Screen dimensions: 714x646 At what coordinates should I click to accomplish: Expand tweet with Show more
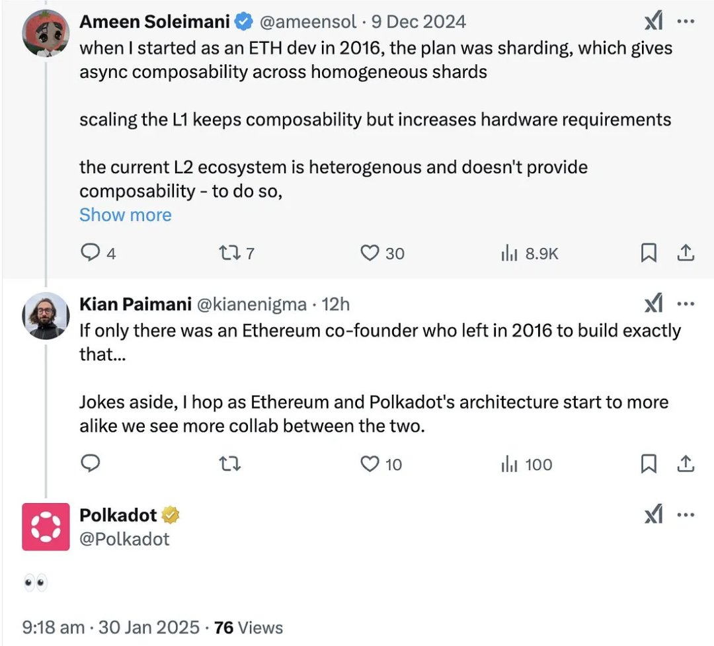[125, 215]
